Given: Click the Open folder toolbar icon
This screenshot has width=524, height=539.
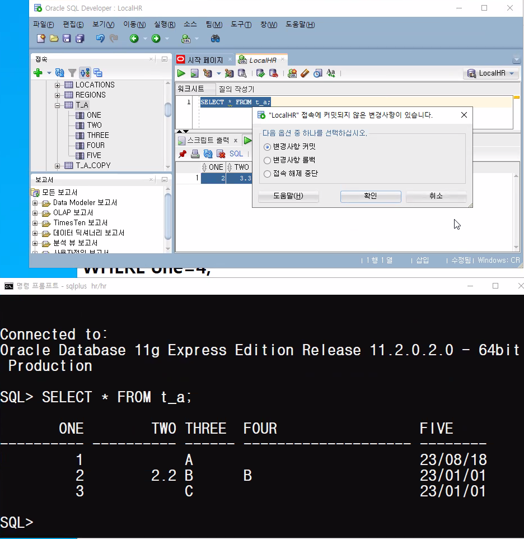Looking at the screenshot, I should [54, 39].
